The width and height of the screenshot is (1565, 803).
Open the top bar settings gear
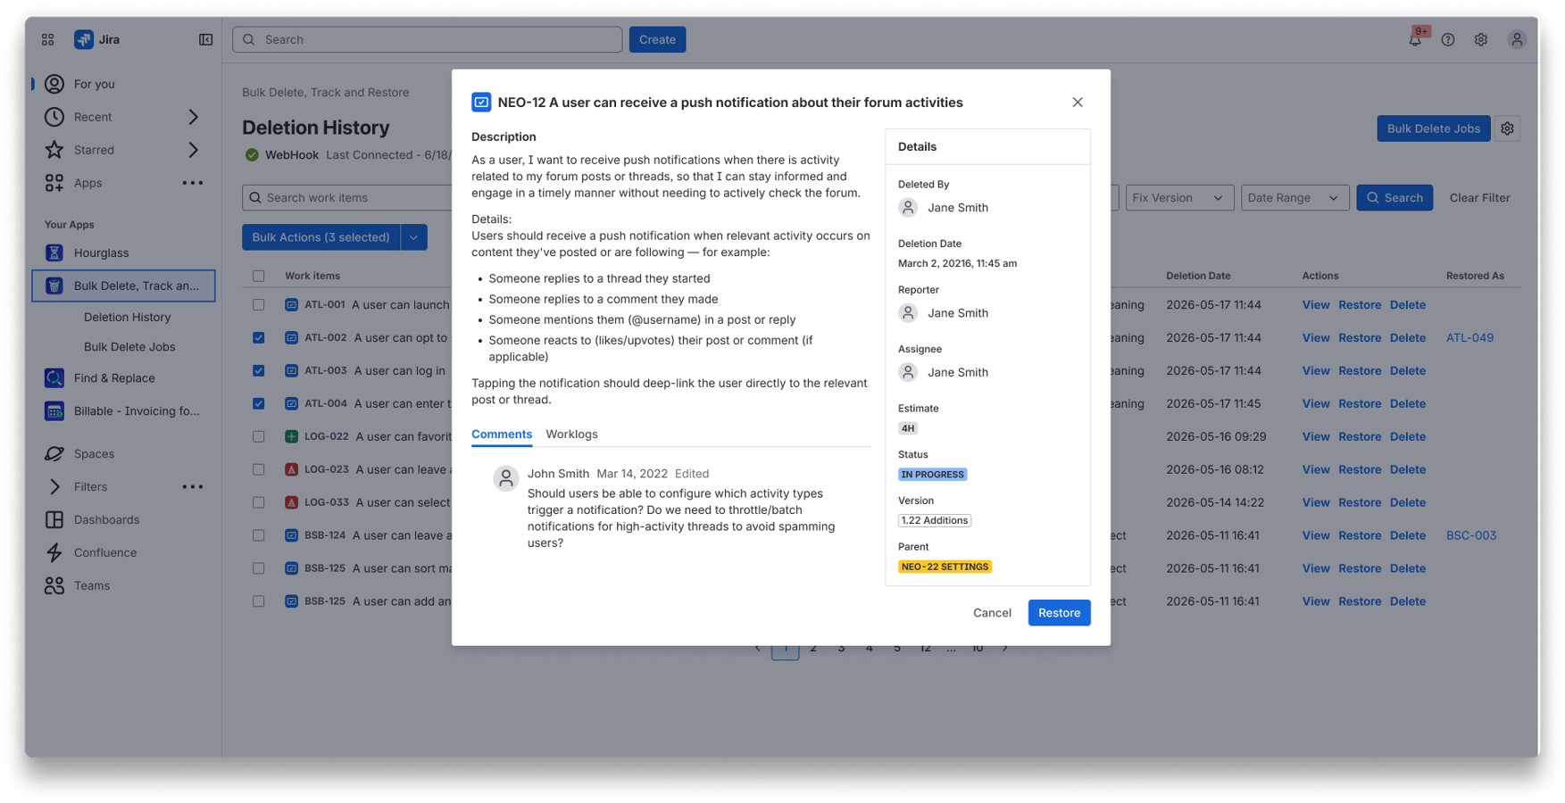tap(1481, 39)
